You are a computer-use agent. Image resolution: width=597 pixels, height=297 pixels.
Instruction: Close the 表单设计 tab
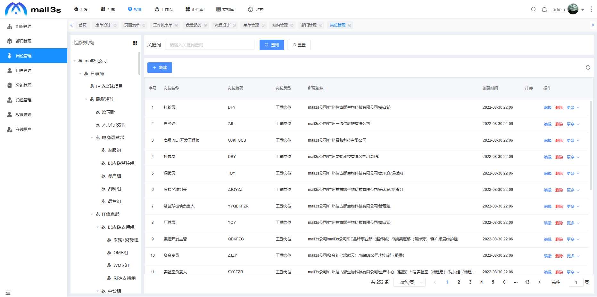115,25
